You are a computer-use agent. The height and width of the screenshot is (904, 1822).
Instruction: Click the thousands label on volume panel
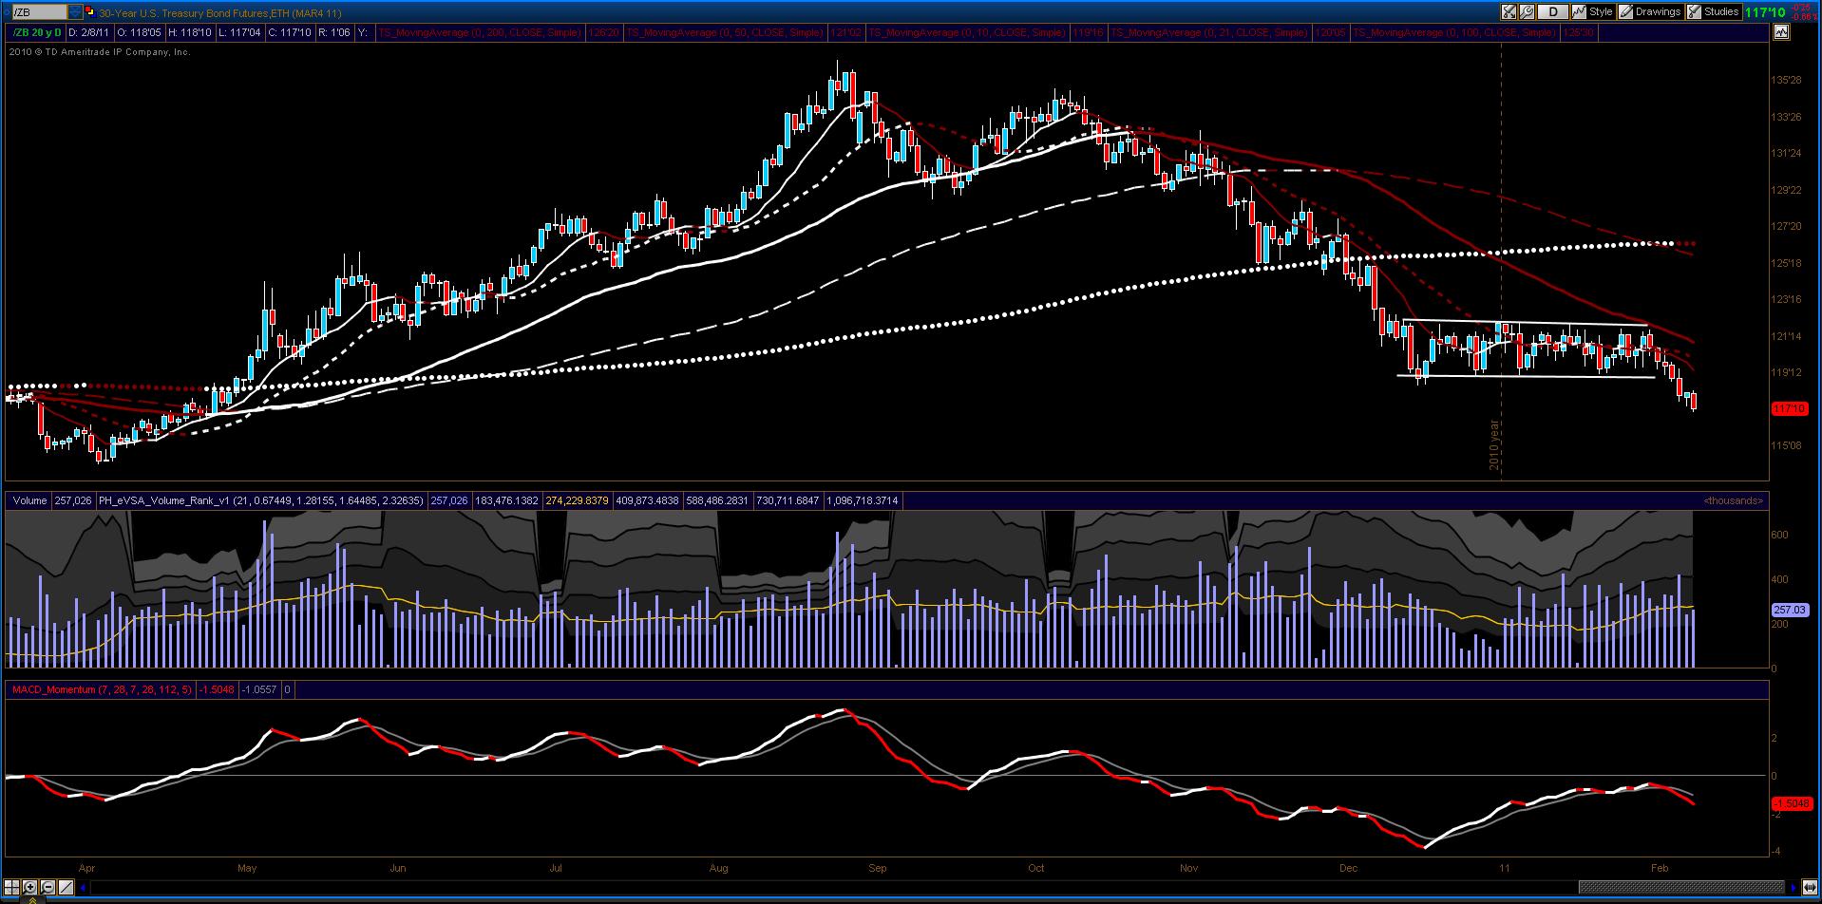point(1733,500)
